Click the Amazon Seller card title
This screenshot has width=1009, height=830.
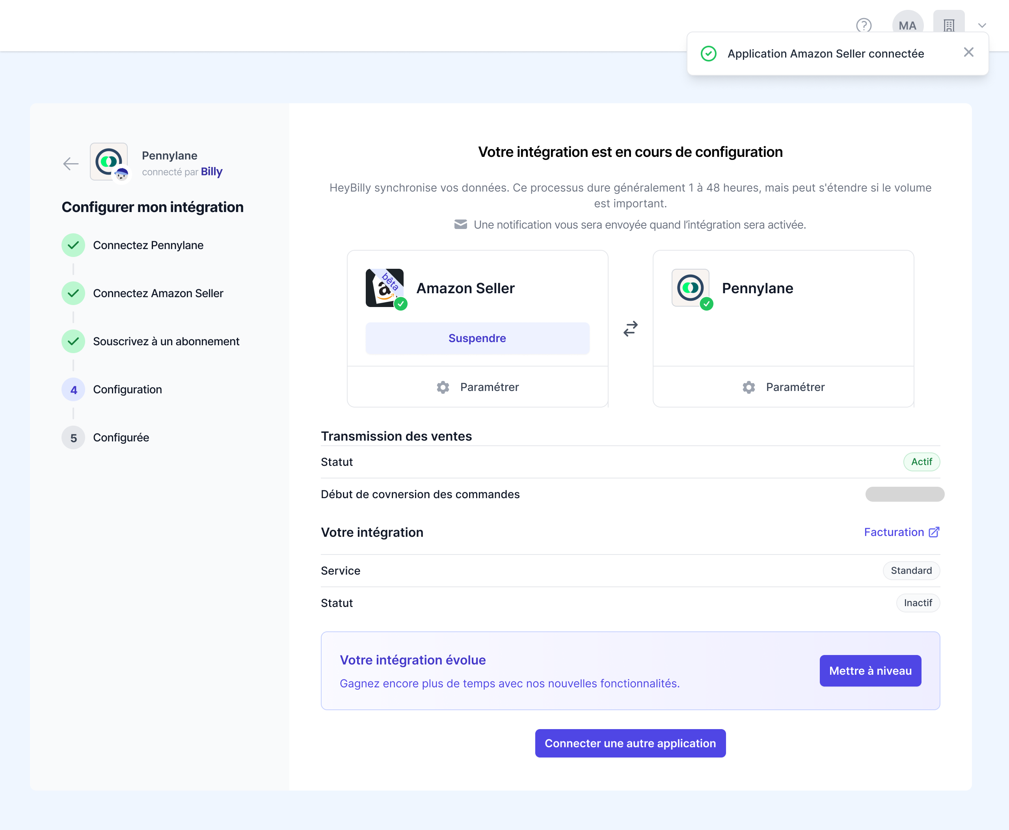coord(465,288)
